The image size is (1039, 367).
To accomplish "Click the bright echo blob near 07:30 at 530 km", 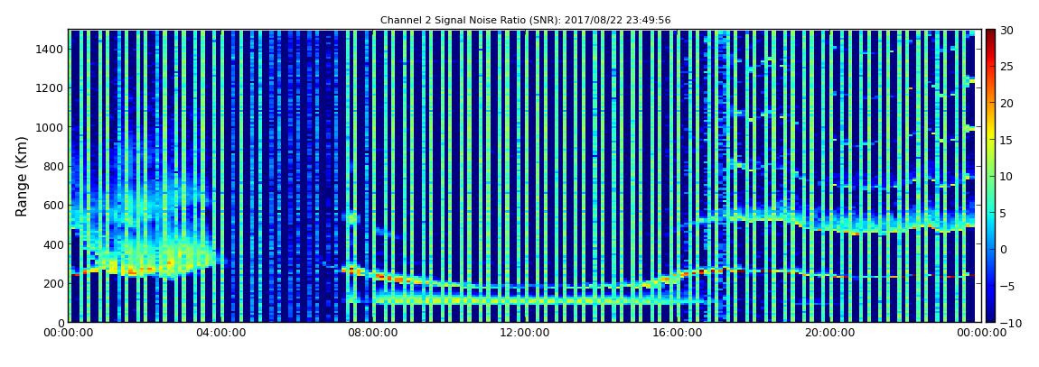I will coord(351,217).
